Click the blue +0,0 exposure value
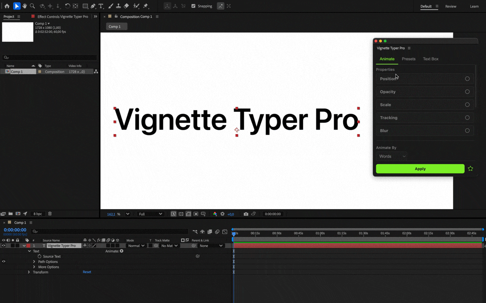 (x=230, y=214)
